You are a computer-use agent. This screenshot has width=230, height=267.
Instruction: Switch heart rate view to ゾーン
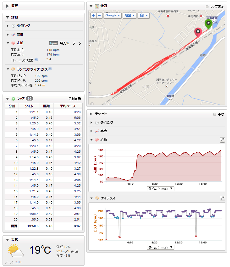click(x=77, y=43)
